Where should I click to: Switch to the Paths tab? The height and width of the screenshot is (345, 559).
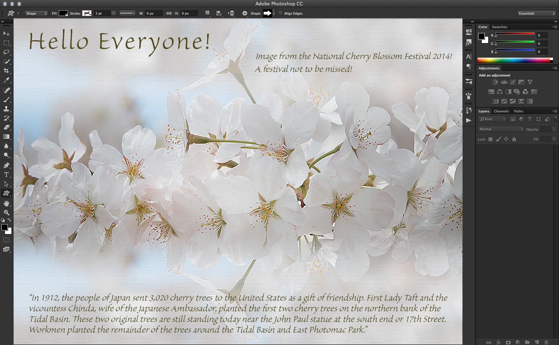(518, 111)
